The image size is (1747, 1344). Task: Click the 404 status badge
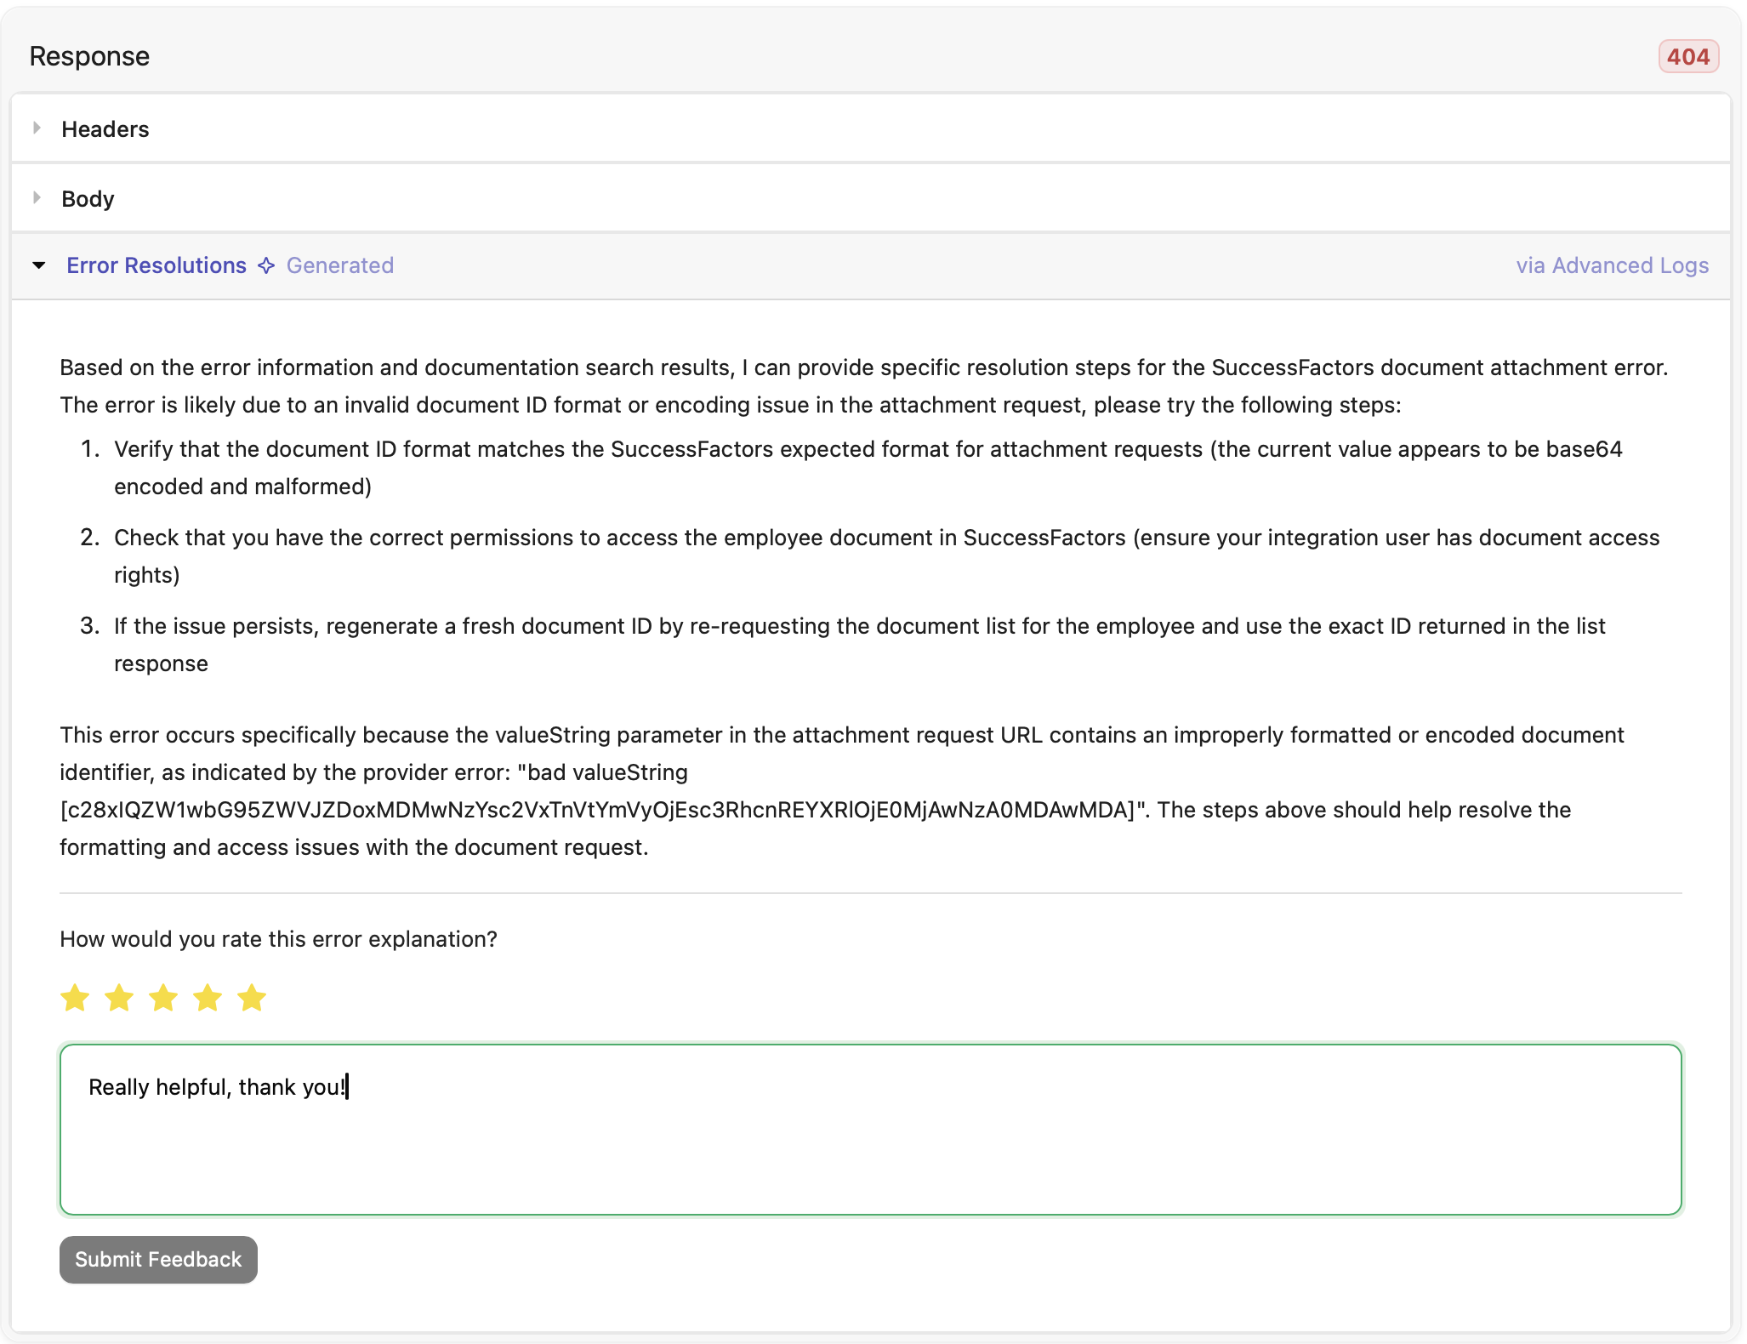1687,57
